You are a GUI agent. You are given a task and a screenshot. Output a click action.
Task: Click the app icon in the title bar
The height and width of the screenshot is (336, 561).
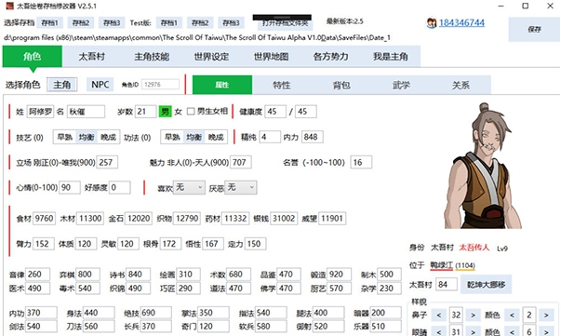click(9, 6)
